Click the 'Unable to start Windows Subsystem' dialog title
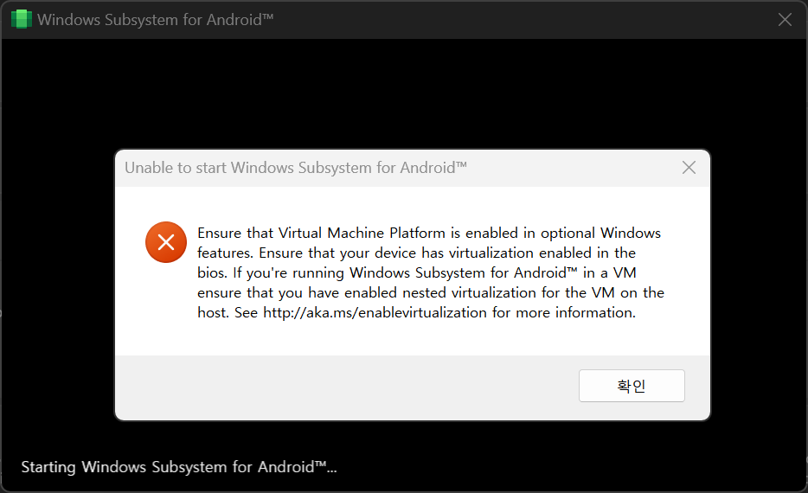This screenshot has height=493, width=808. point(296,168)
